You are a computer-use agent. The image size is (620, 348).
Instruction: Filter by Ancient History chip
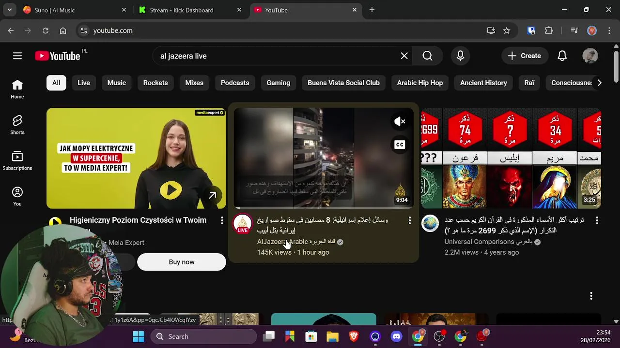coord(483,83)
